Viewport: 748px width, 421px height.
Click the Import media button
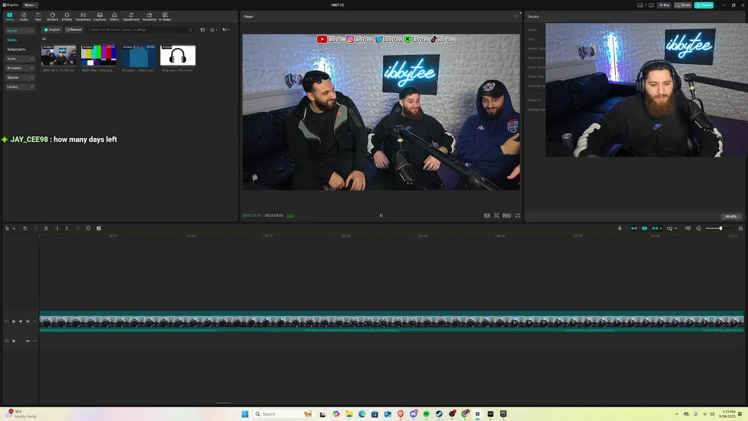(52, 29)
